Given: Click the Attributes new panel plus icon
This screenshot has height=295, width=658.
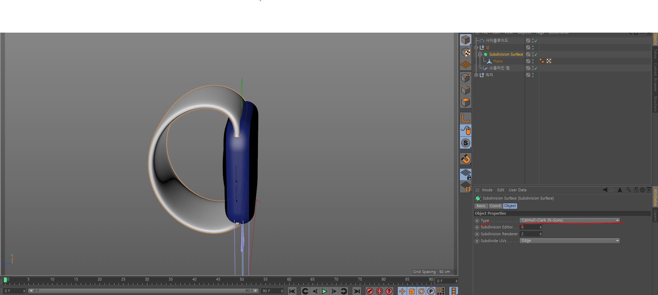Looking at the screenshot, I should (x=649, y=190).
